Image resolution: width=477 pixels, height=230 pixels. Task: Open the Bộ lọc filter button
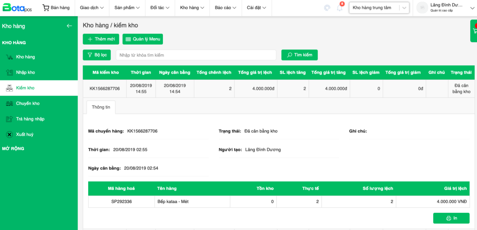pos(97,55)
